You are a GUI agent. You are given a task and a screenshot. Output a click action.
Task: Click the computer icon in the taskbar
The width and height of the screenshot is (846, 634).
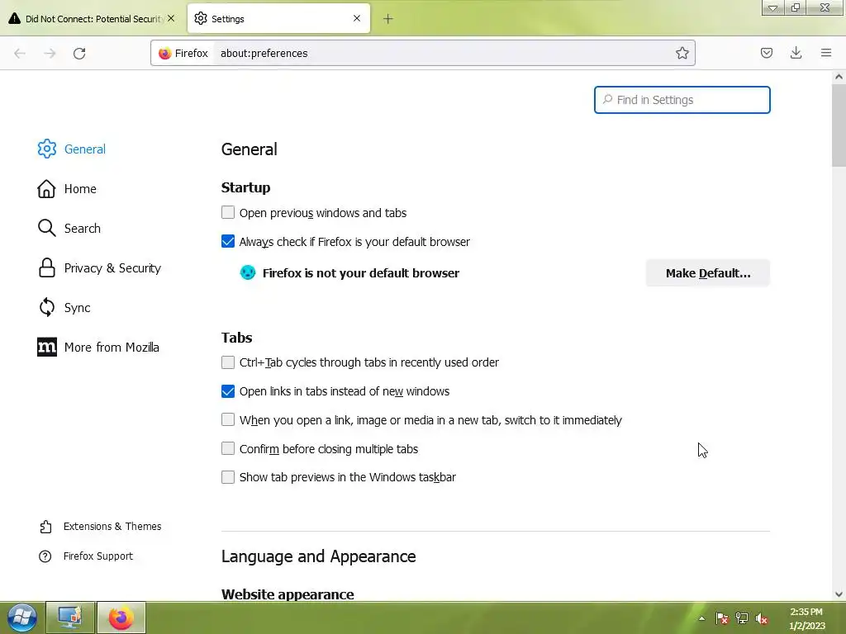(70, 617)
